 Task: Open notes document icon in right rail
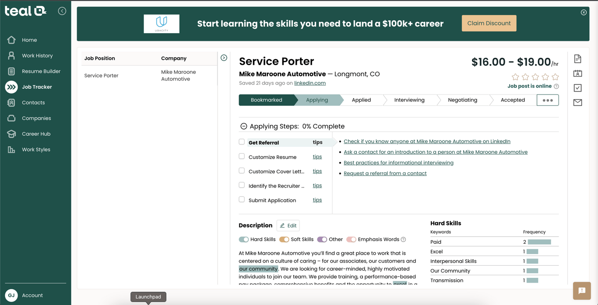click(x=578, y=59)
